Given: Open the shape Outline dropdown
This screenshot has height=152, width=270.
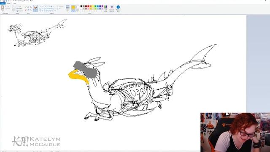Looking at the screenshot, I should coord(60,6).
